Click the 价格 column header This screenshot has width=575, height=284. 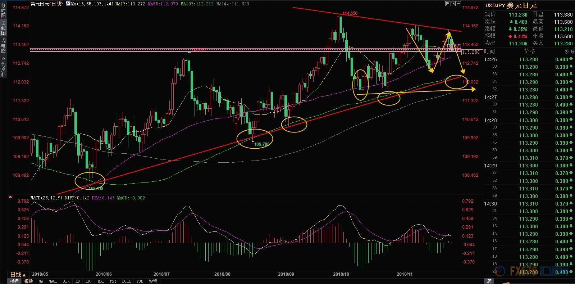pos(529,51)
